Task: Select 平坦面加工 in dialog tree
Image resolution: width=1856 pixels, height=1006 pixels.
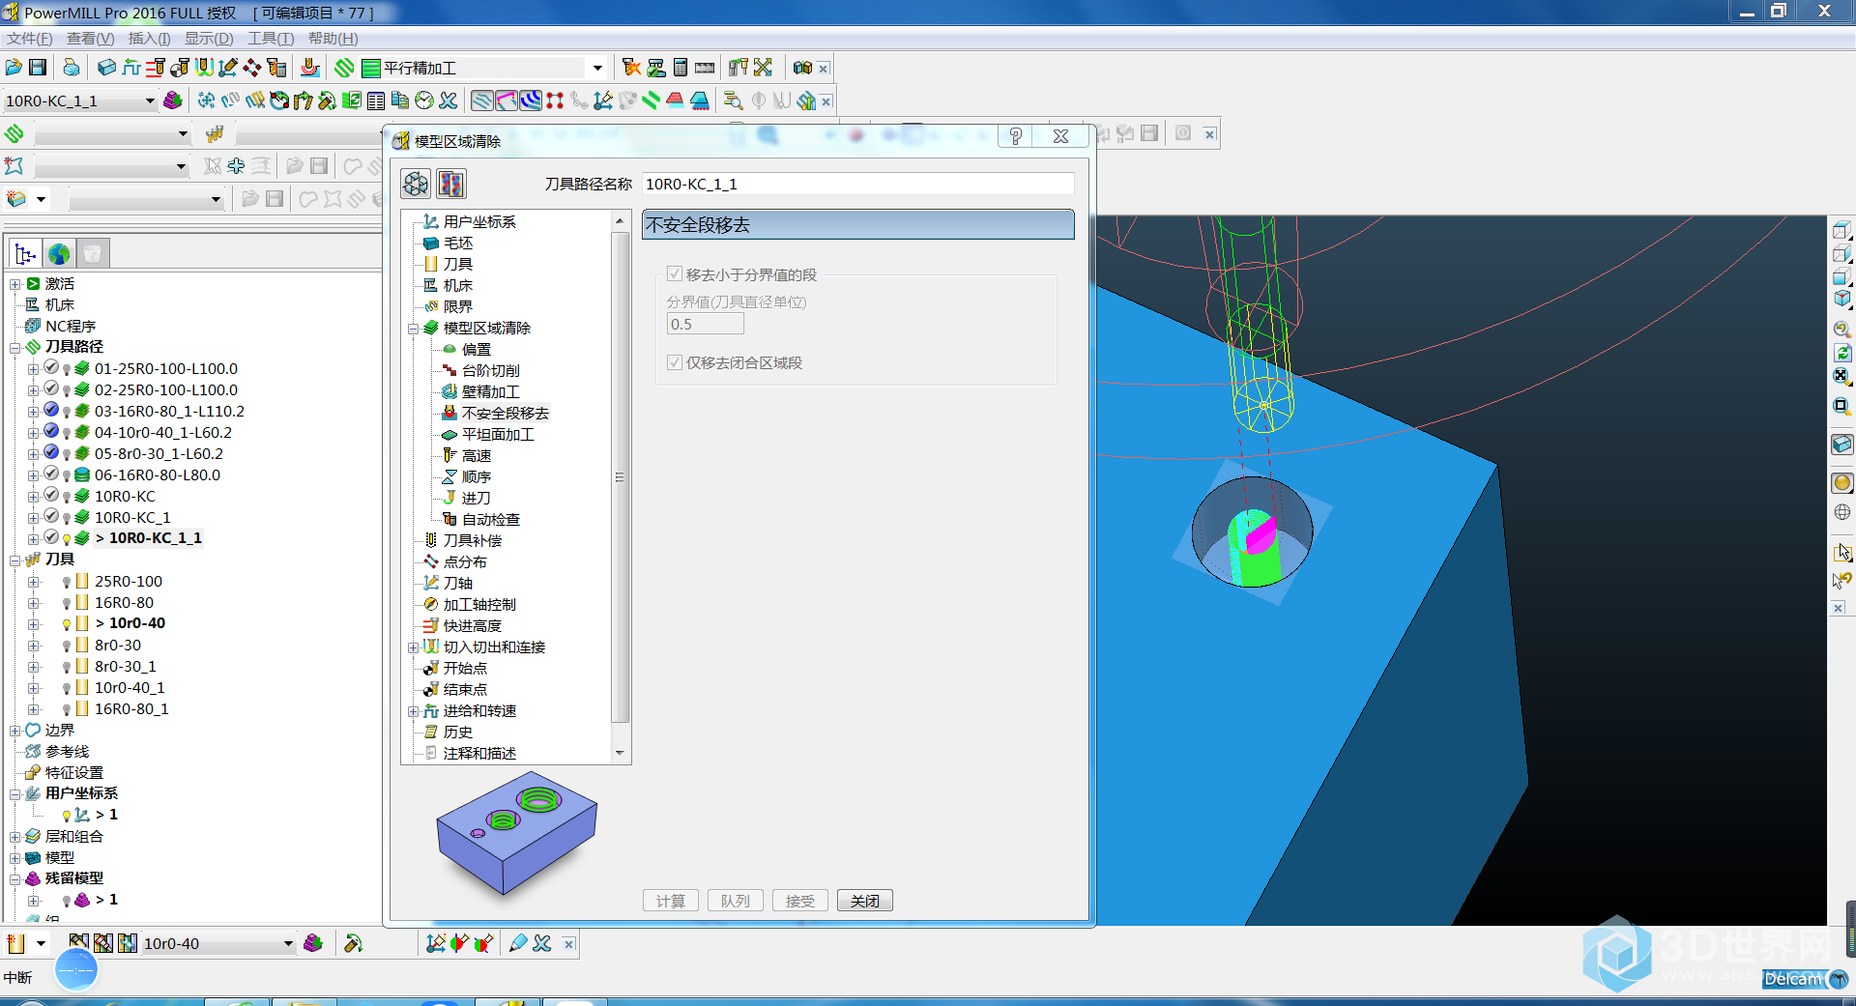Action: tap(498, 434)
